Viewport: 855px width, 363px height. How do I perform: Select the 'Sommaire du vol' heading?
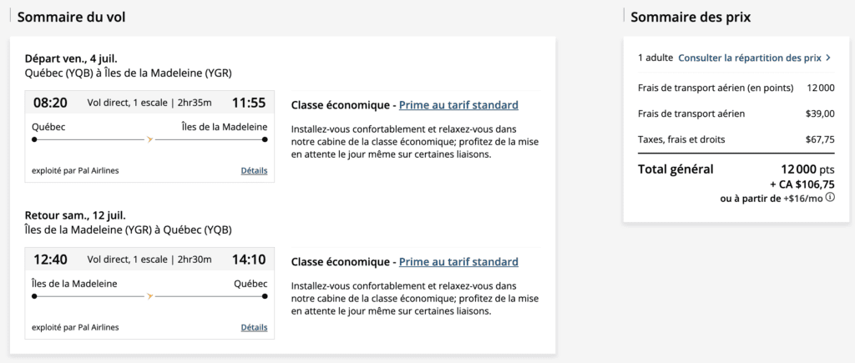[72, 18]
